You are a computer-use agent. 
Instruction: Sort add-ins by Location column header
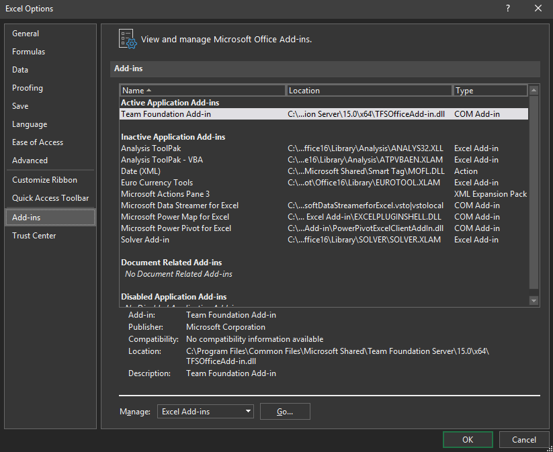370,91
